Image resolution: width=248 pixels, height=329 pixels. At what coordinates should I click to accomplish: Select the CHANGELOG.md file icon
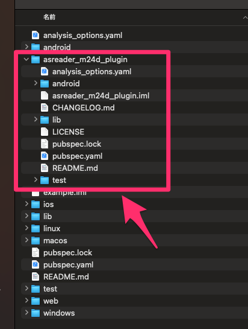(x=45, y=107)
